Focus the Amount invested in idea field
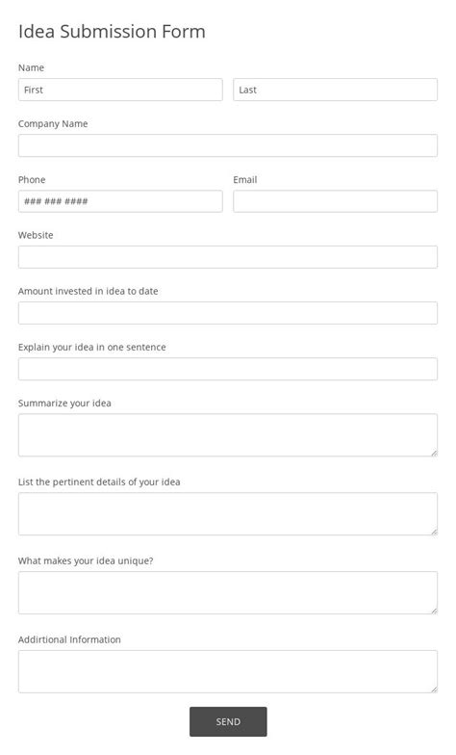Image resolution: width=456 pixels, height=755 pixels. (228, 313)
